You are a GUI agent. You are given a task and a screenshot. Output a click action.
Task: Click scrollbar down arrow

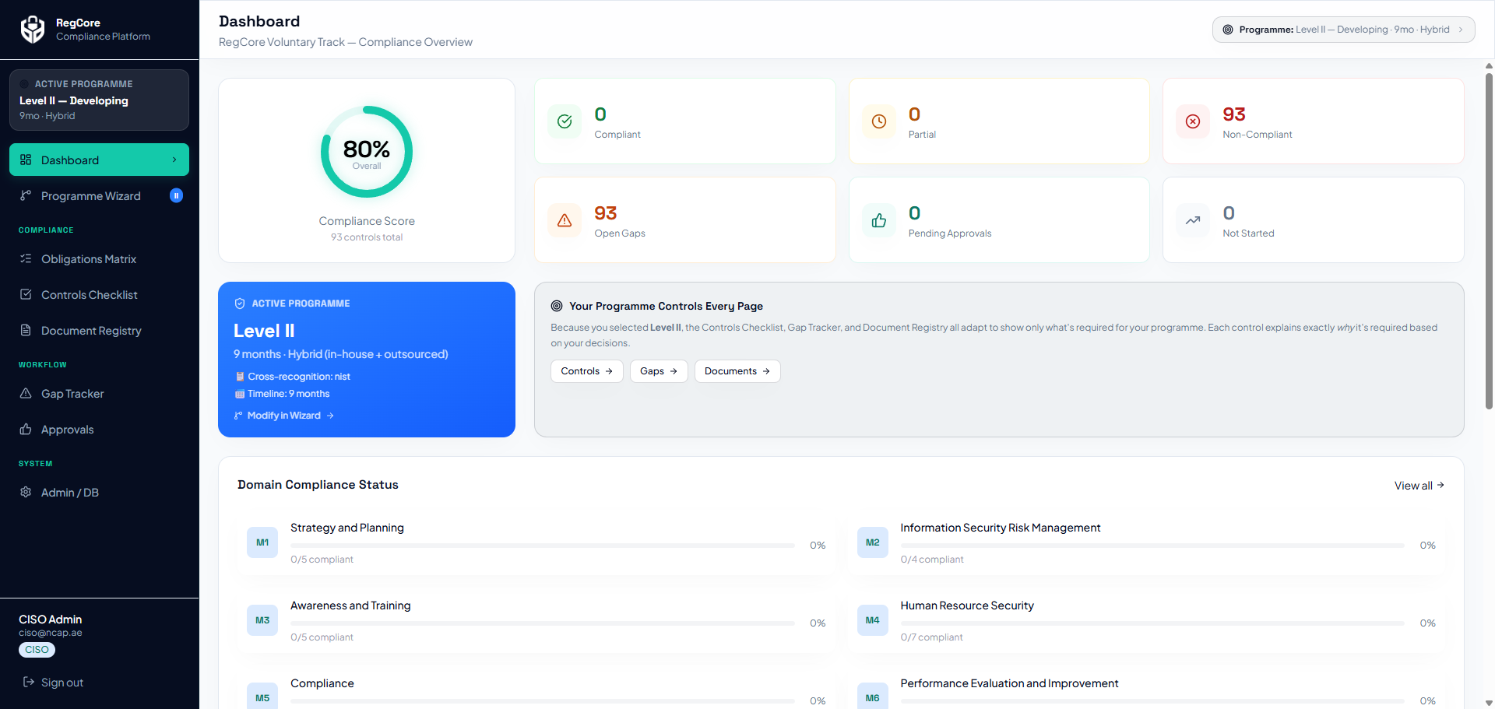coord(1489,703)
